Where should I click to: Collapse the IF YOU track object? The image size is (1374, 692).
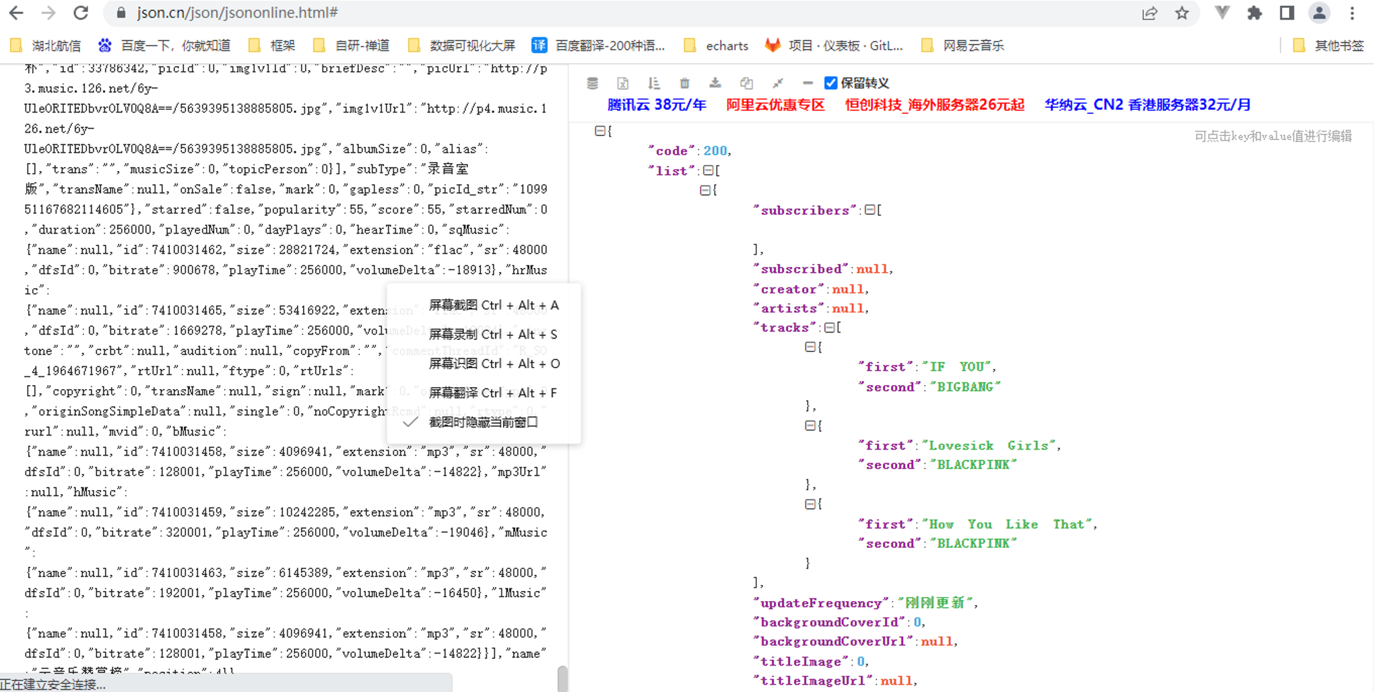pyautogui.click(x=810, y=347)
